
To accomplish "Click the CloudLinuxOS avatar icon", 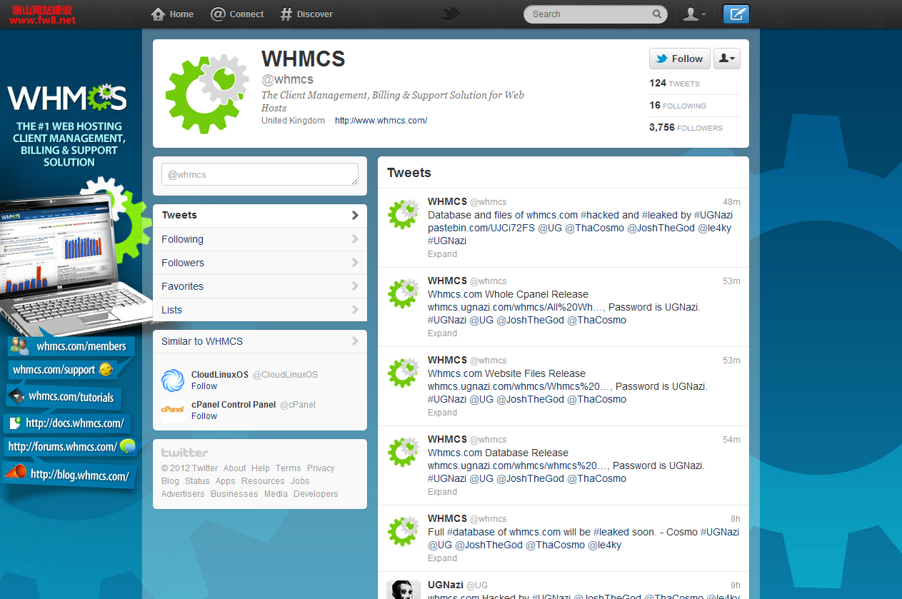I will (x=173, y=381).
